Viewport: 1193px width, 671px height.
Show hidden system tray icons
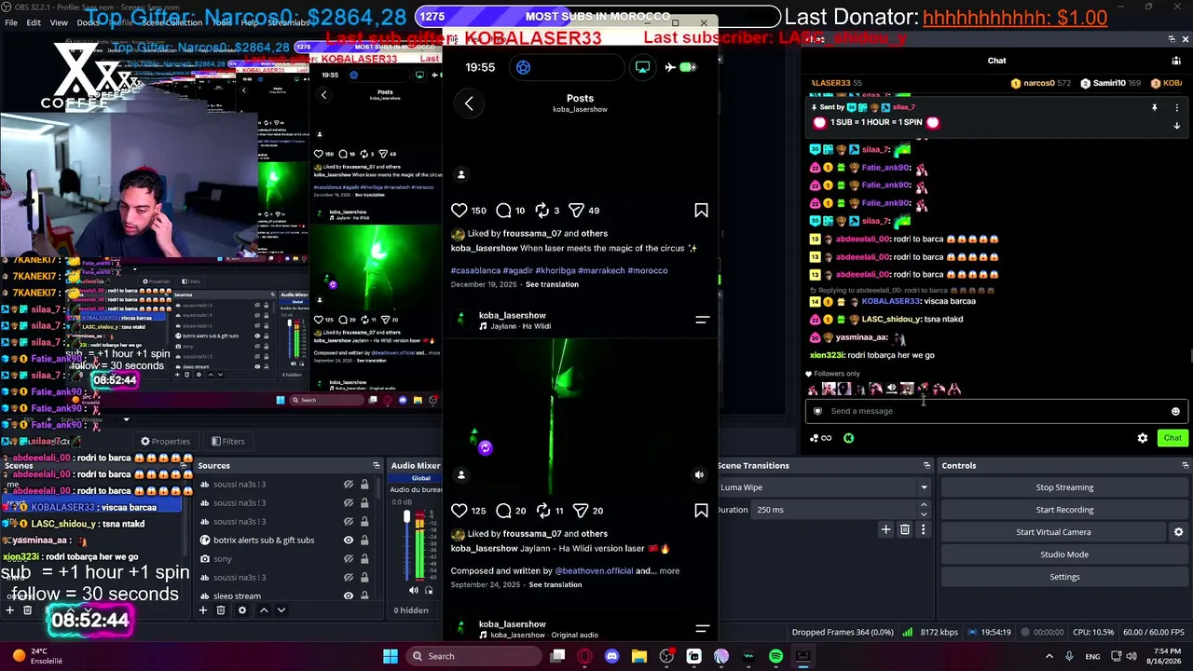pyautogui.click(x=1049, y=656)
